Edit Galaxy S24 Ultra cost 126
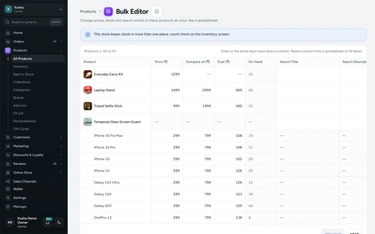This screenshot has height=234, width=375. [x=230, y=183]
